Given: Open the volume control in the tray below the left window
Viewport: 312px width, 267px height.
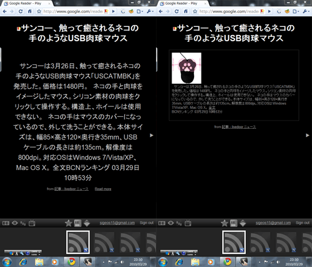Looking at the screenshot, I should (122, 262).
